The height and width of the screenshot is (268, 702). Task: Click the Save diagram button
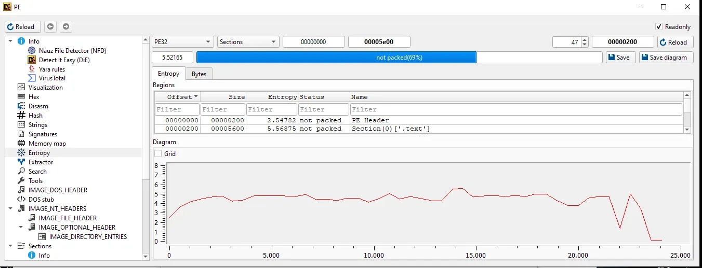point(666,58)
